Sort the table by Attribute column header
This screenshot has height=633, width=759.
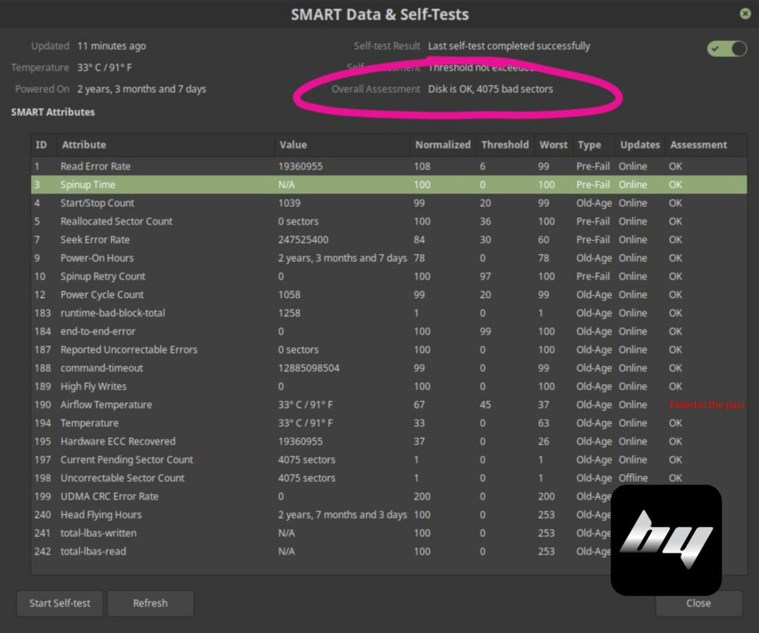point(84,145)
